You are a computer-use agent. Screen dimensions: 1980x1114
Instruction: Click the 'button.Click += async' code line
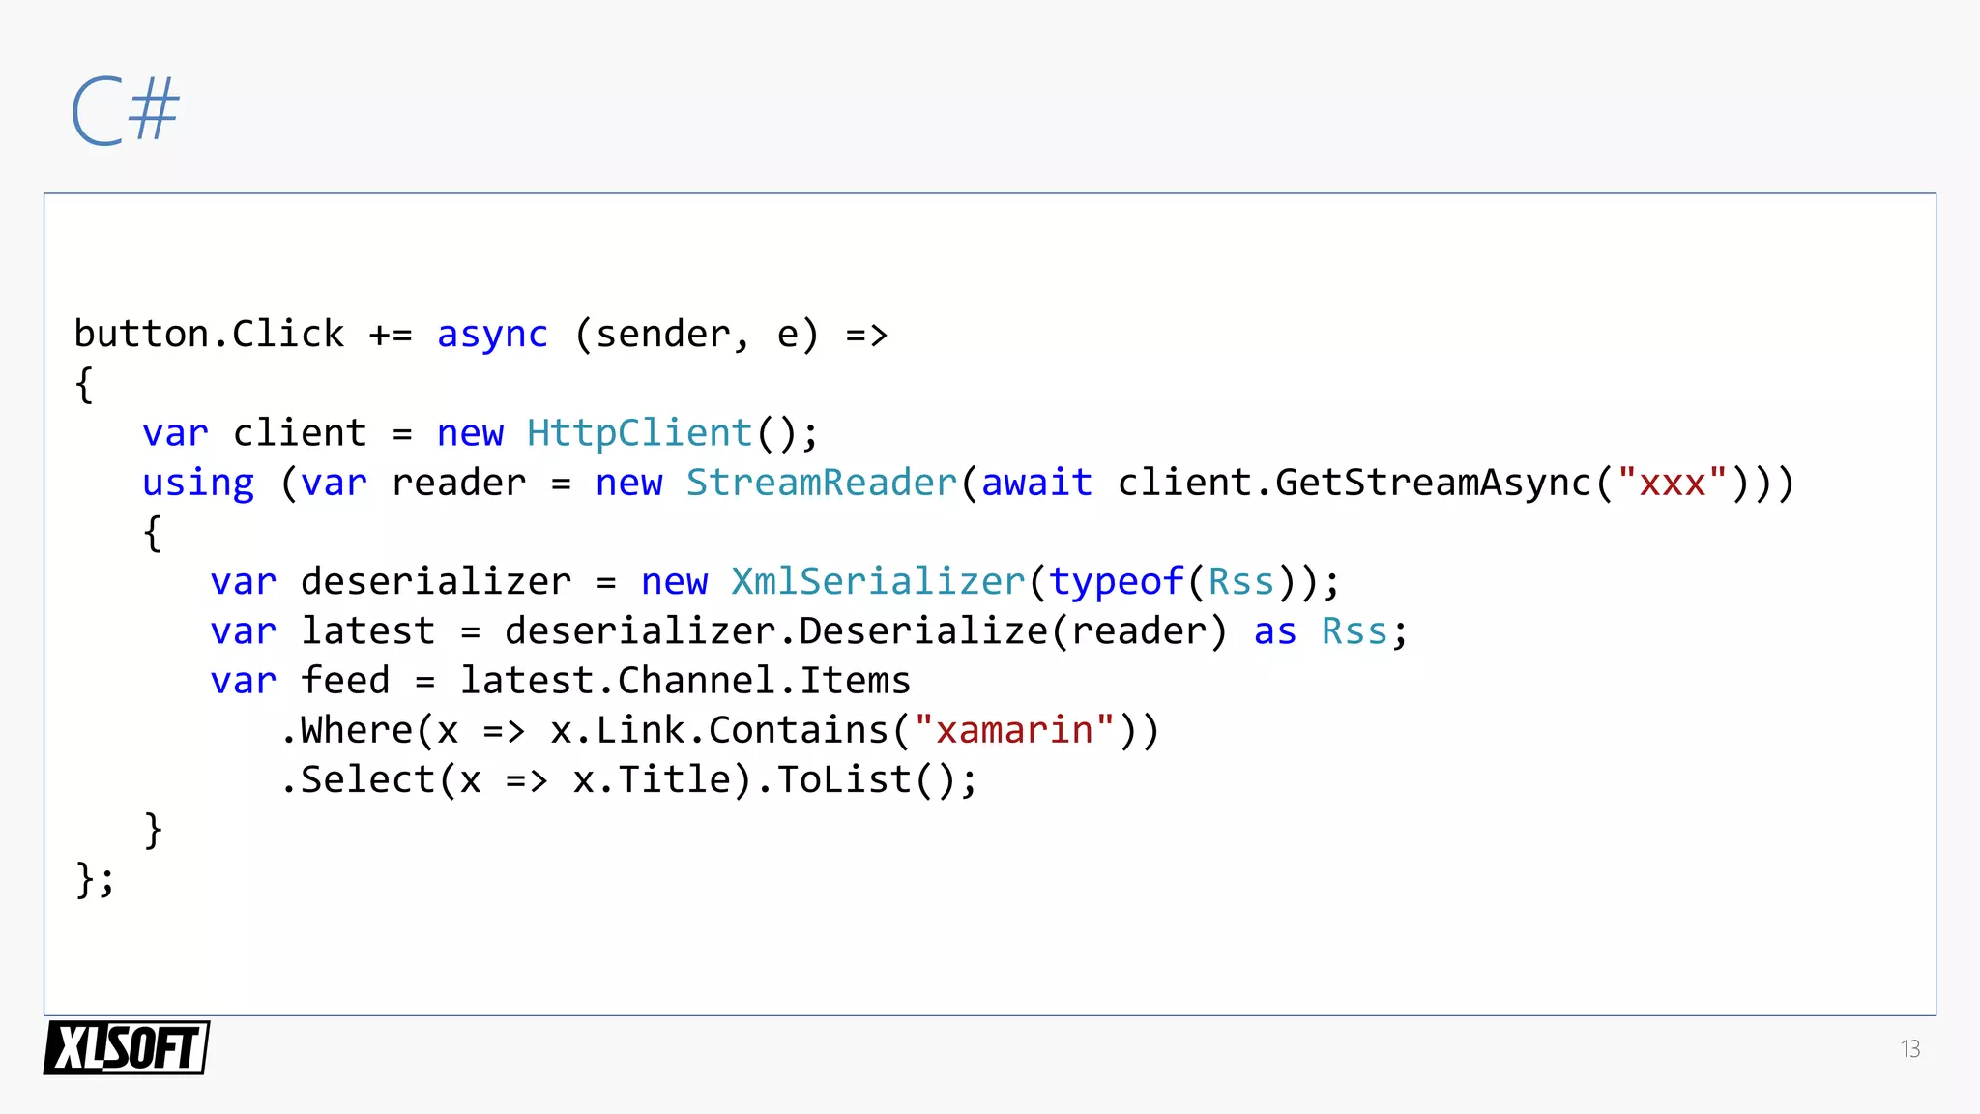point(481,335)
